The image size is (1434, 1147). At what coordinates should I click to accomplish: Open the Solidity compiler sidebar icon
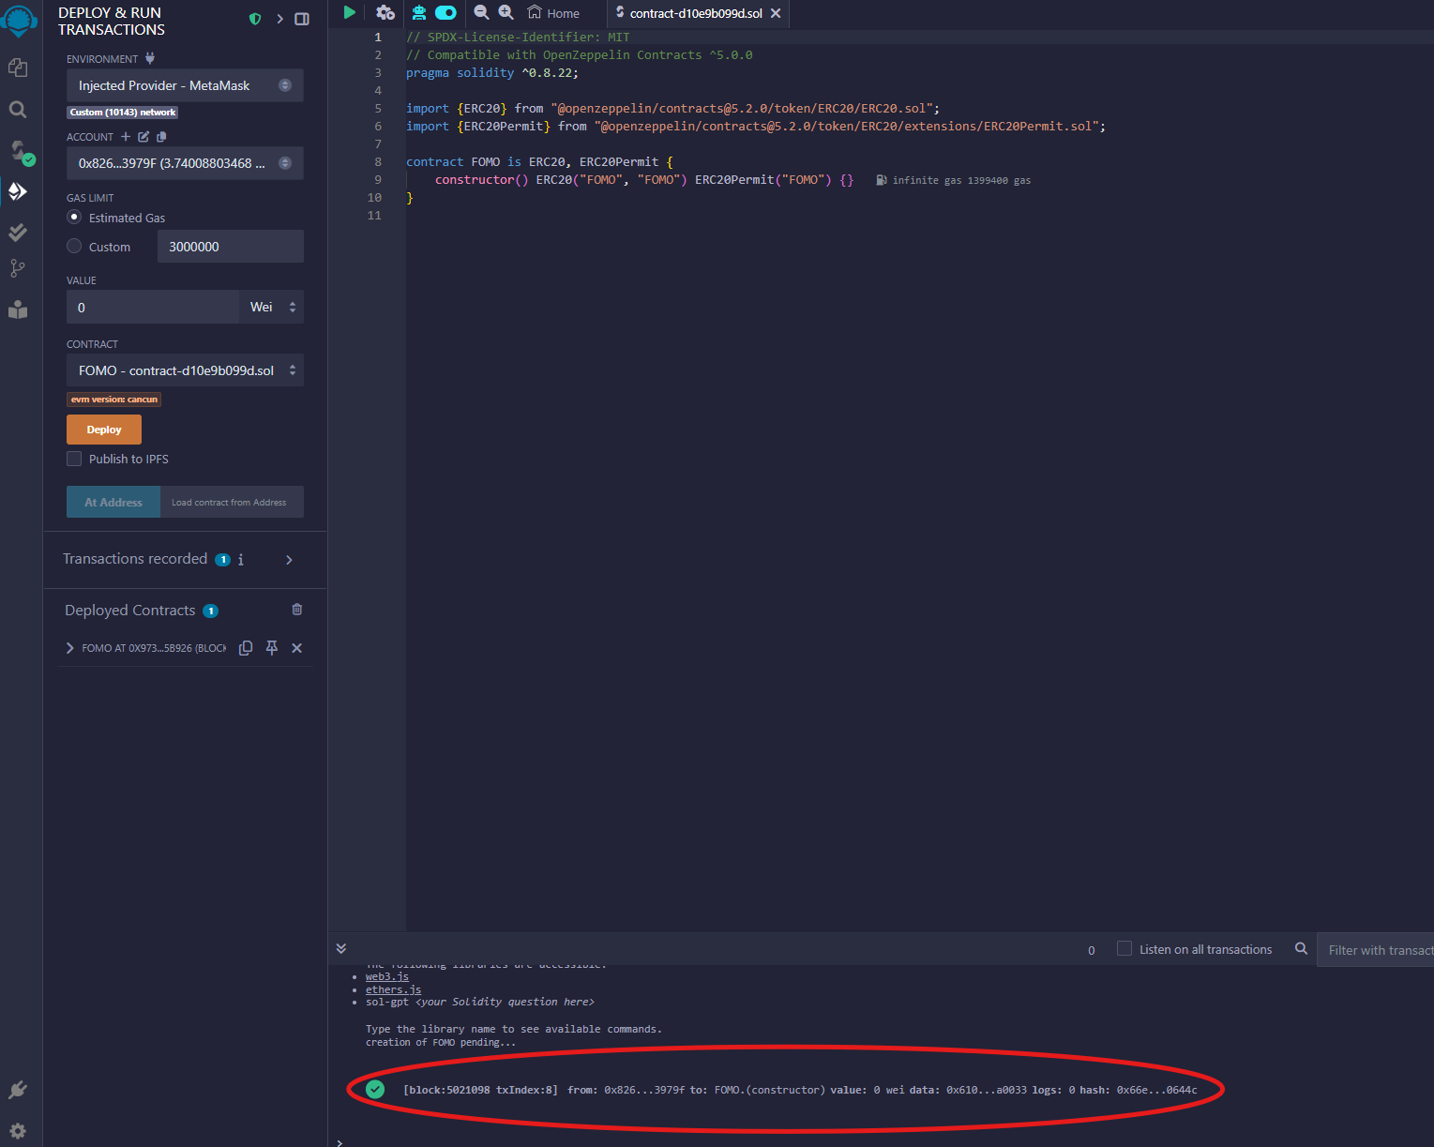click(x=20, y=151)
